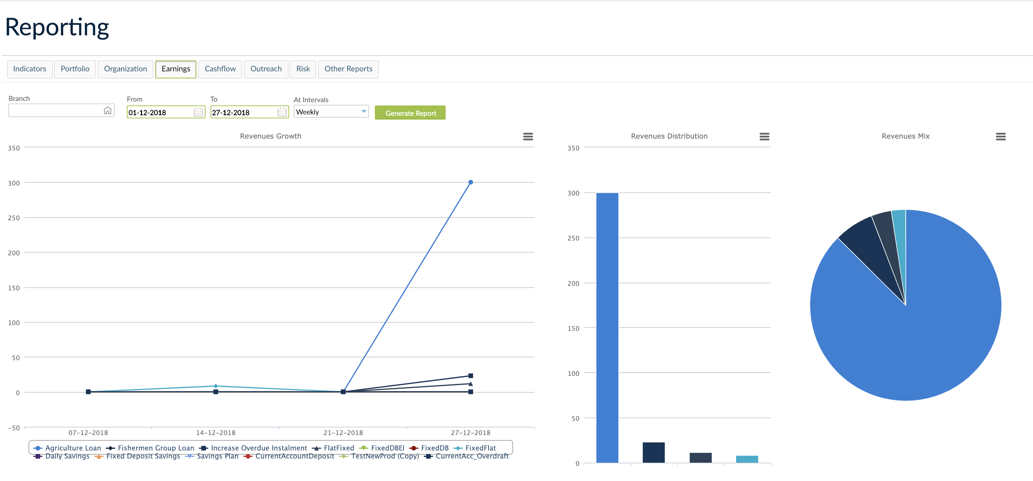This screenshot has width=1033, height=481.
Task: Click the Branch selector building icon
Action: [108, 110]
